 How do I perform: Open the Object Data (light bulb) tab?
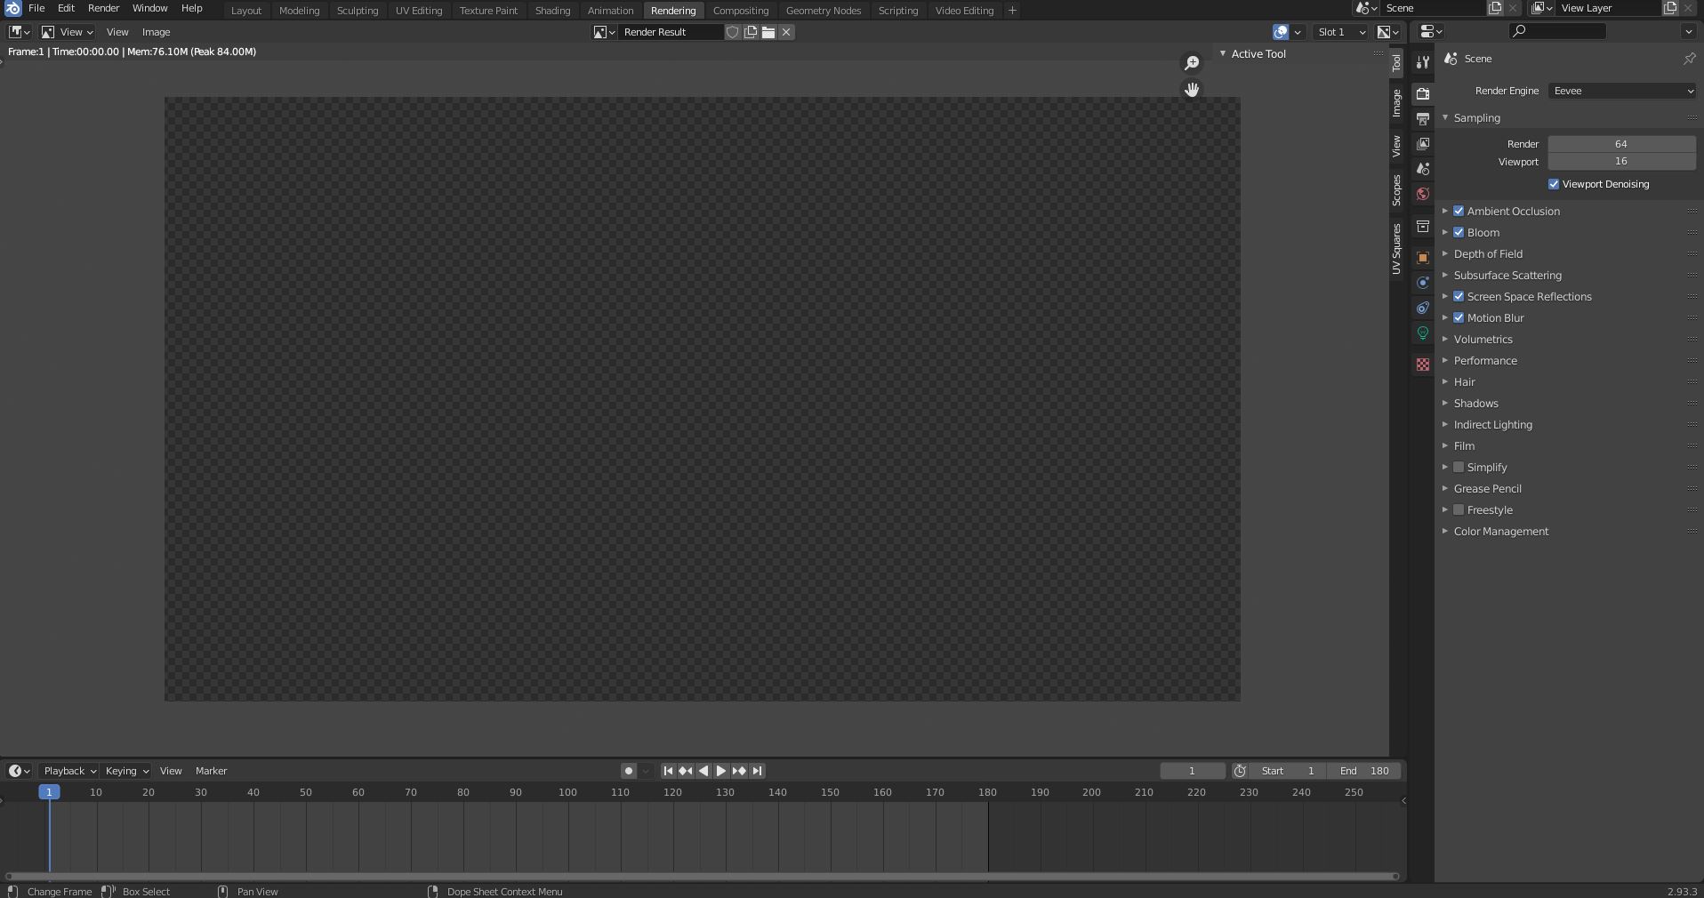coord(1423,333)
